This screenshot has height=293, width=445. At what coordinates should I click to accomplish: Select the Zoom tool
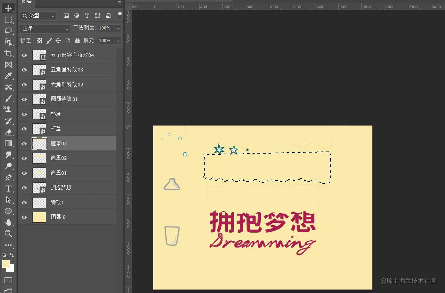pyautogui.click(x=8, y=233)
